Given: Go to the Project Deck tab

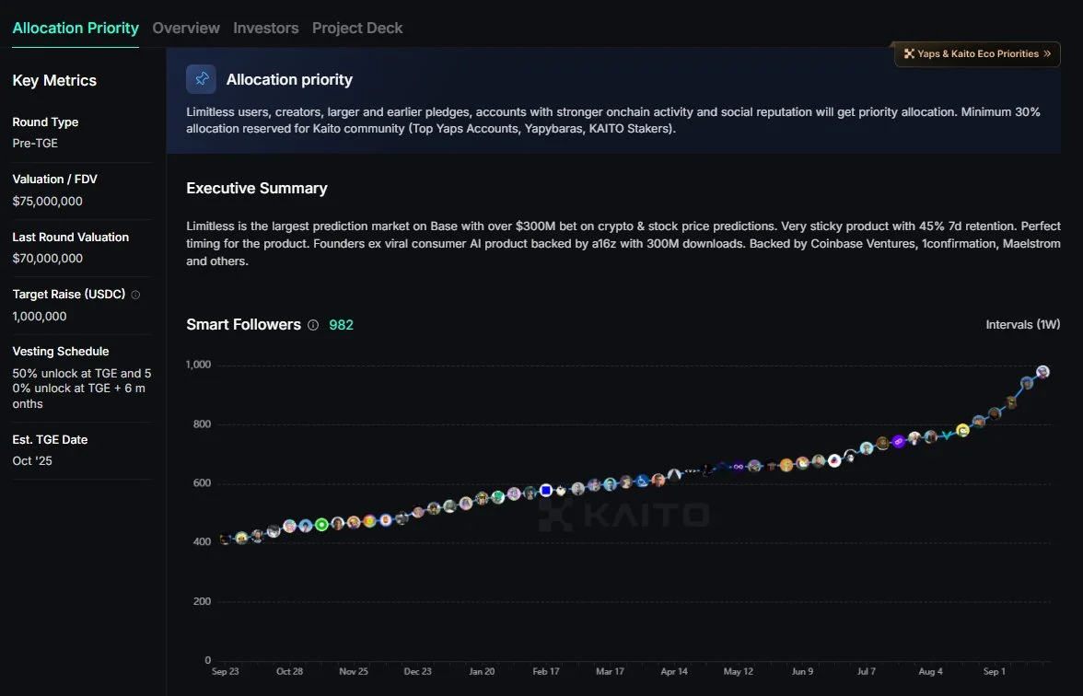Looking at the screenshot, I should tap(357, 28).
